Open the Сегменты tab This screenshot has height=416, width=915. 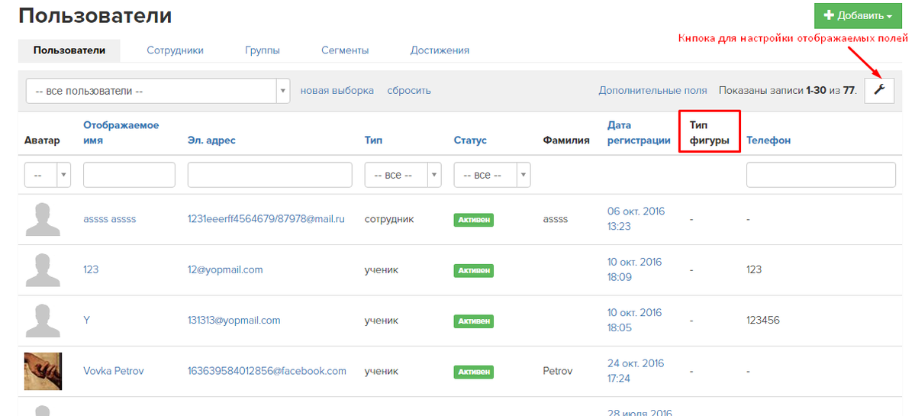[x=345, y=50]
